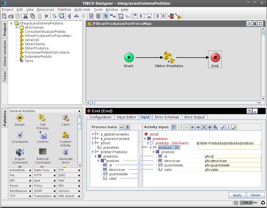Switch to the Tester panel on the left

[4, 76]
